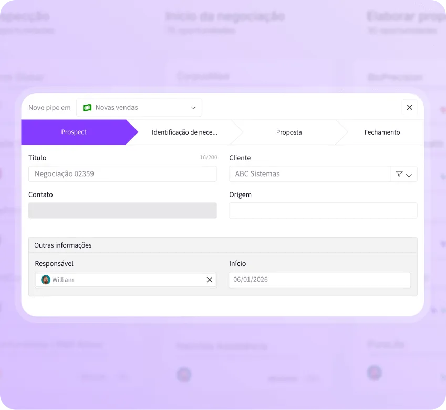Click William's avatar in the Responsável field
The image size is (446, 410).
(46, 280)
